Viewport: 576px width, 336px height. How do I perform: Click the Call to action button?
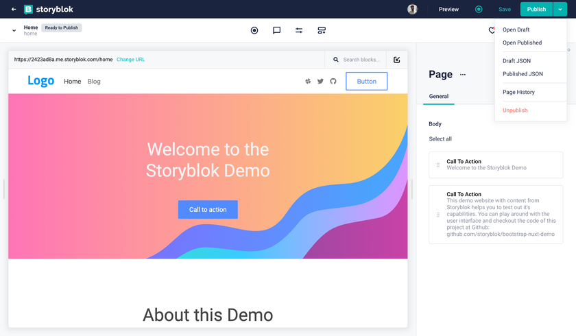[x=208, y=210]
